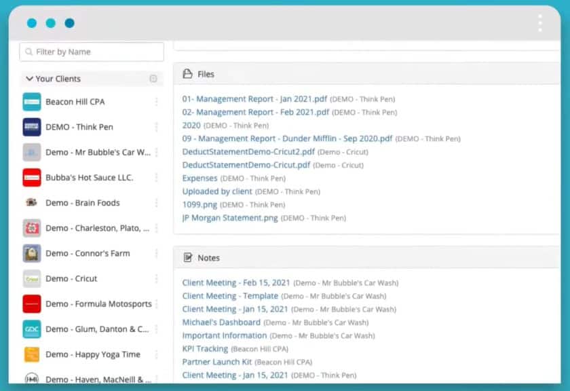Open JP Morgan Statement.png file
Viewport: 570px width, 391px height.
(x=230, y=218)
